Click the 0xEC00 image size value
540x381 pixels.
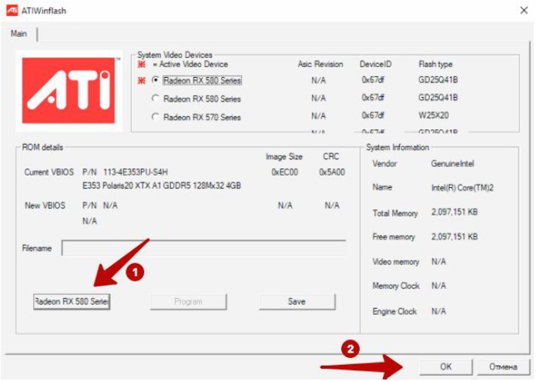pyautogui.click(x=284, y=172)
